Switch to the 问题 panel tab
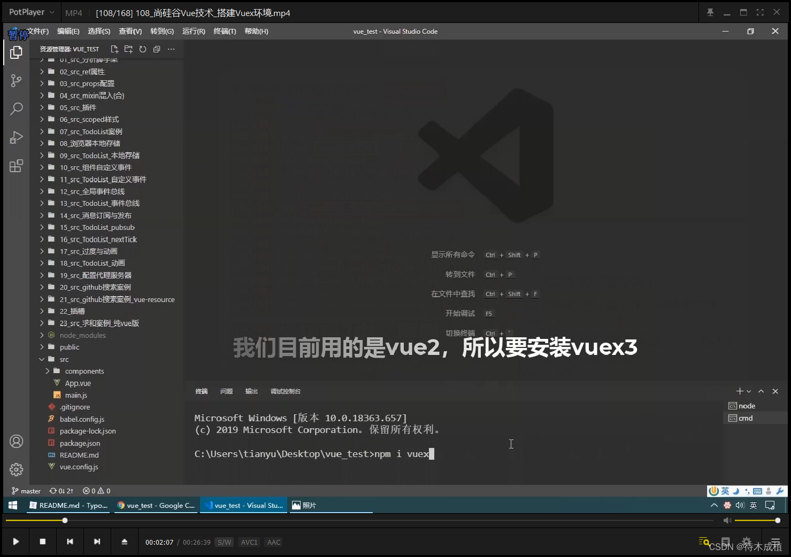This screenshot has height=557, width=791. click(226, 391)
